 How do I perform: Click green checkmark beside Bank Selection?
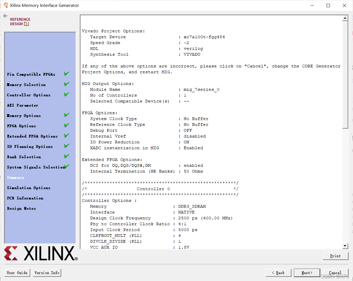point(67,156)
